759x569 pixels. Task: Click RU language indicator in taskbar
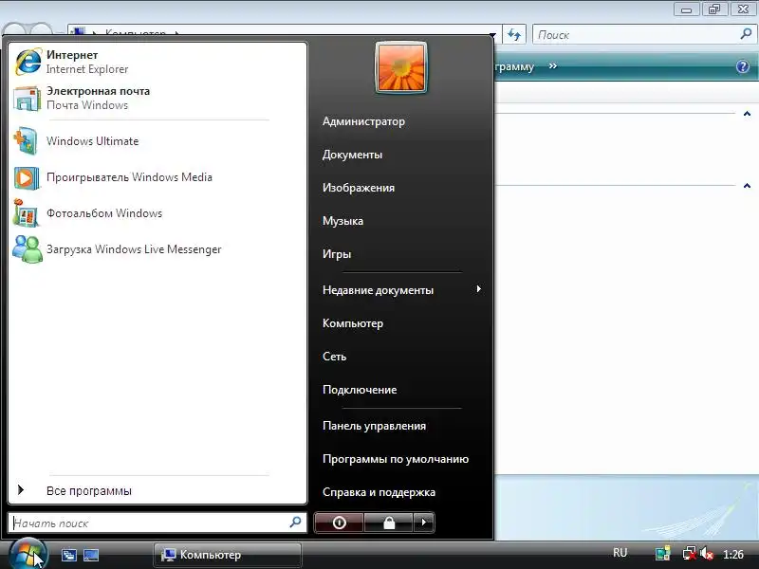(x=620, y=553)
